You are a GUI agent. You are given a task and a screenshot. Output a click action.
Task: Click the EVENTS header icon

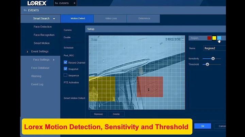[x=25, y=10]
